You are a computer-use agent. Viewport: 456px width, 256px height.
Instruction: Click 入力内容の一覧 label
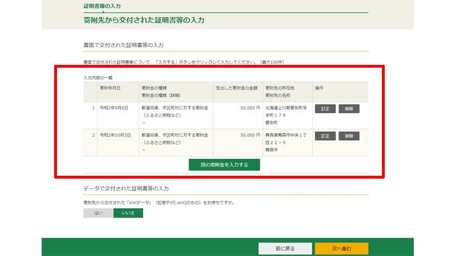pyautogui.click(x=98, y=78)
